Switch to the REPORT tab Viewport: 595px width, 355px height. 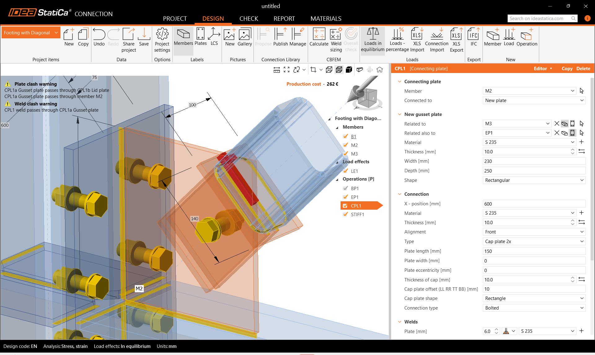(x=284, y=19)
